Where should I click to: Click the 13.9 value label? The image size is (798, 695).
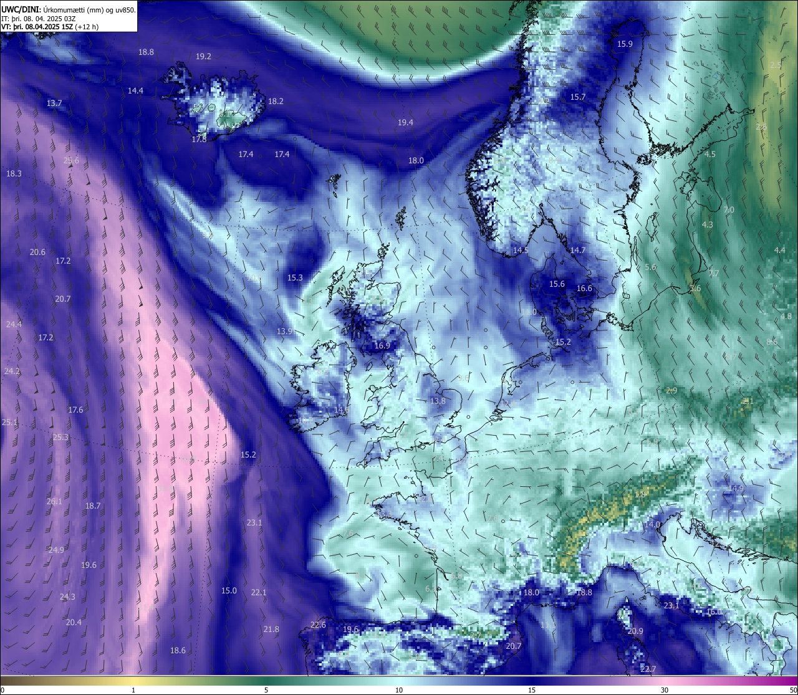pos(284,331)
